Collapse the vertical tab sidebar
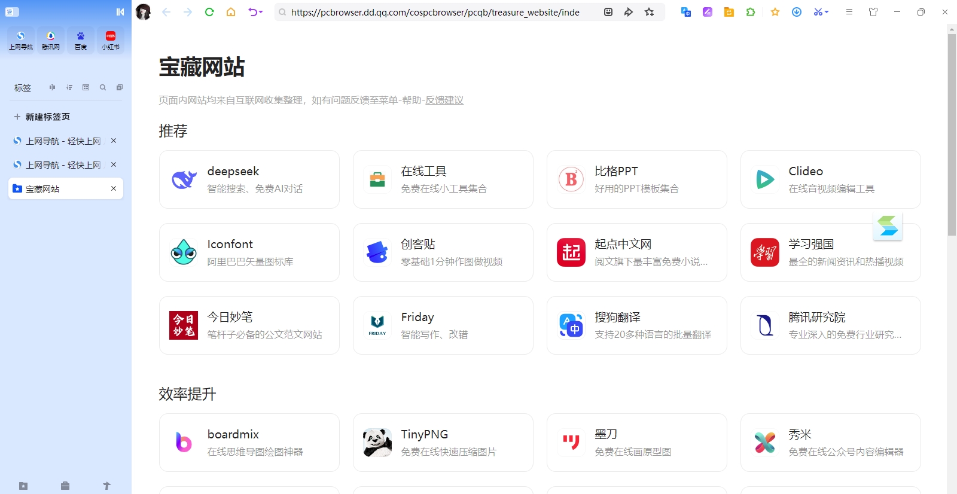This screenshot has width=957, height=494. (120, 12)
